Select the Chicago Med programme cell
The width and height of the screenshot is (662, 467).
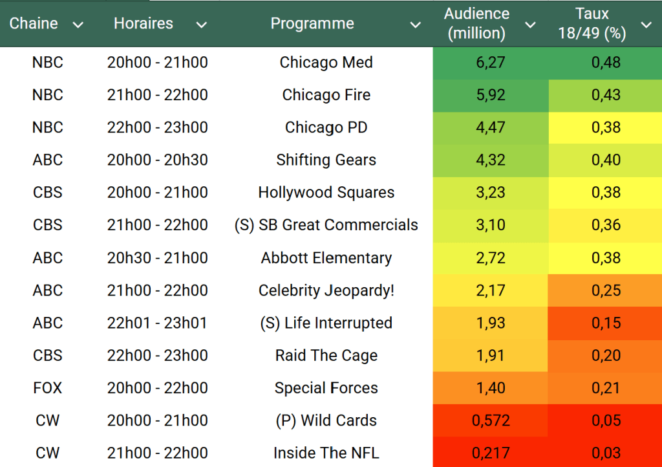coord(326,63)
